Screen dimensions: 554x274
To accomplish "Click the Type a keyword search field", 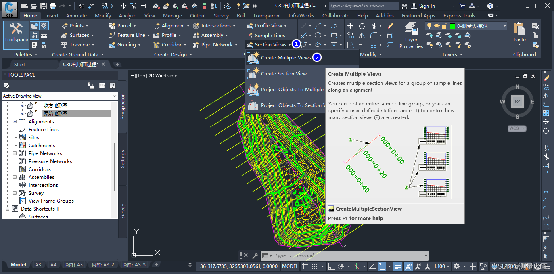I will point(364,6).
